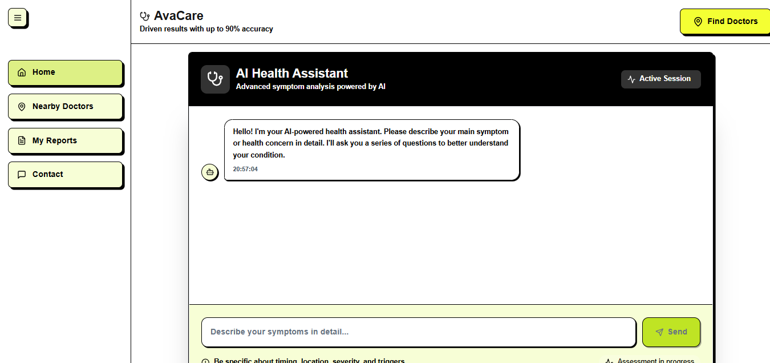The image size is (770, 363).
Task: Click the speech bubble icon in Contact
Action: pos(22,175)
